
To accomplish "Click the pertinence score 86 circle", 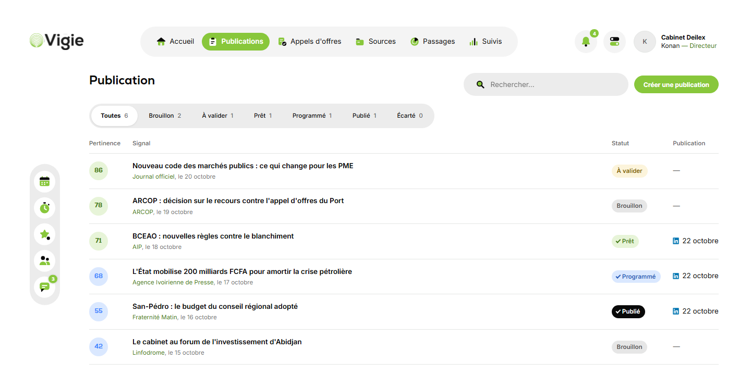I will click(99, 171).
